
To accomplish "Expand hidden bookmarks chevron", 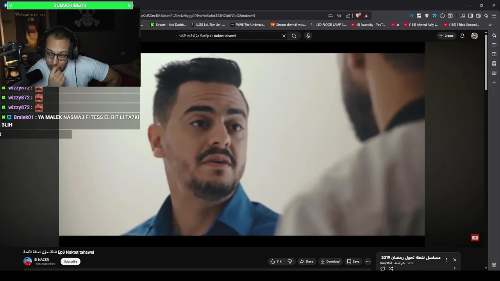I will click(x=490, y=25).
